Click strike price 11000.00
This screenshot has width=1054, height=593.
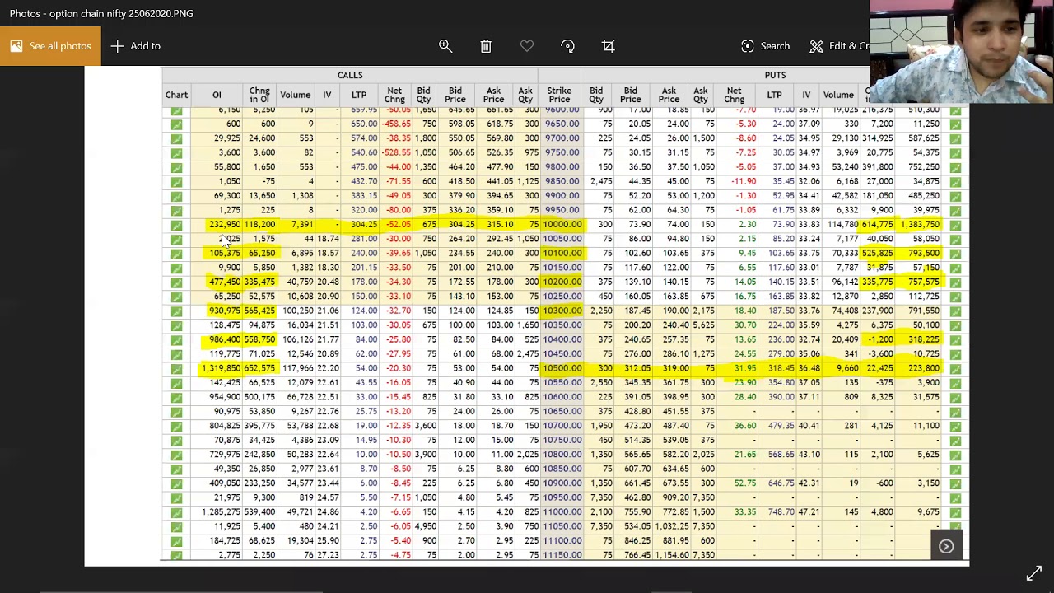click(x=562, y=512)
